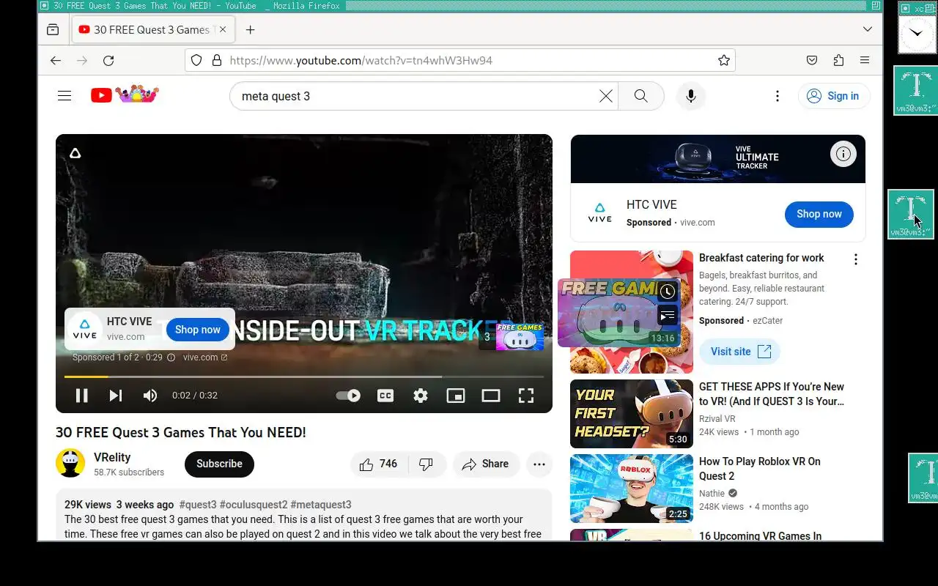Click Visit site for ezCater ad
This screenshot has height=586, width=938.
click(739, 352)
